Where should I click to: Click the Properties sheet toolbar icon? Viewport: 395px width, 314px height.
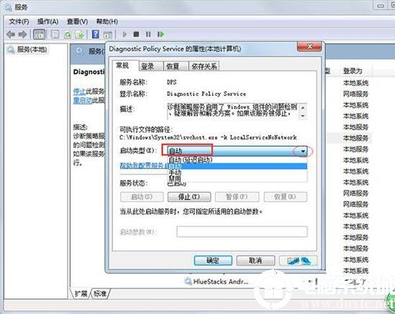point(55,35)
